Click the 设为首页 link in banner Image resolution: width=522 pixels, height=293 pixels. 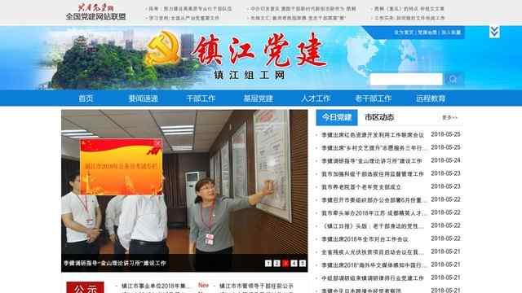[404, 33]
